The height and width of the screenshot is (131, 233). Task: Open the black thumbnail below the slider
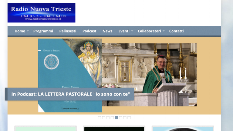[x=114, y=129]
